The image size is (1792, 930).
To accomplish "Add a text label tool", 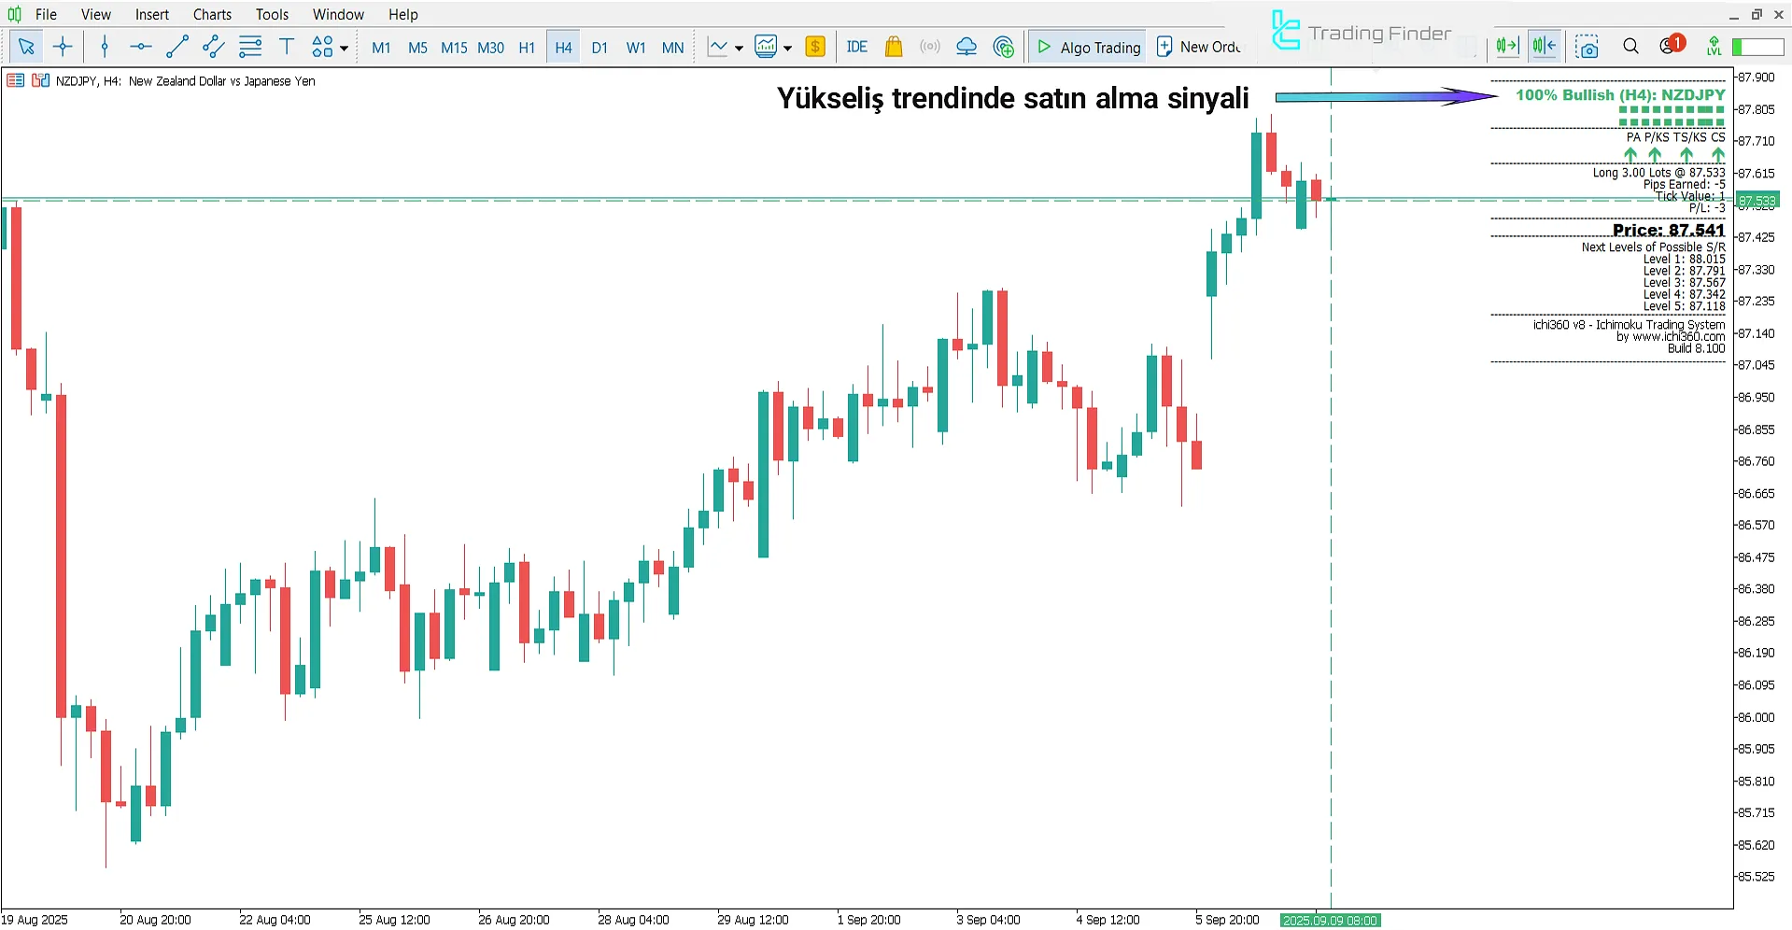I will (287, 47).
